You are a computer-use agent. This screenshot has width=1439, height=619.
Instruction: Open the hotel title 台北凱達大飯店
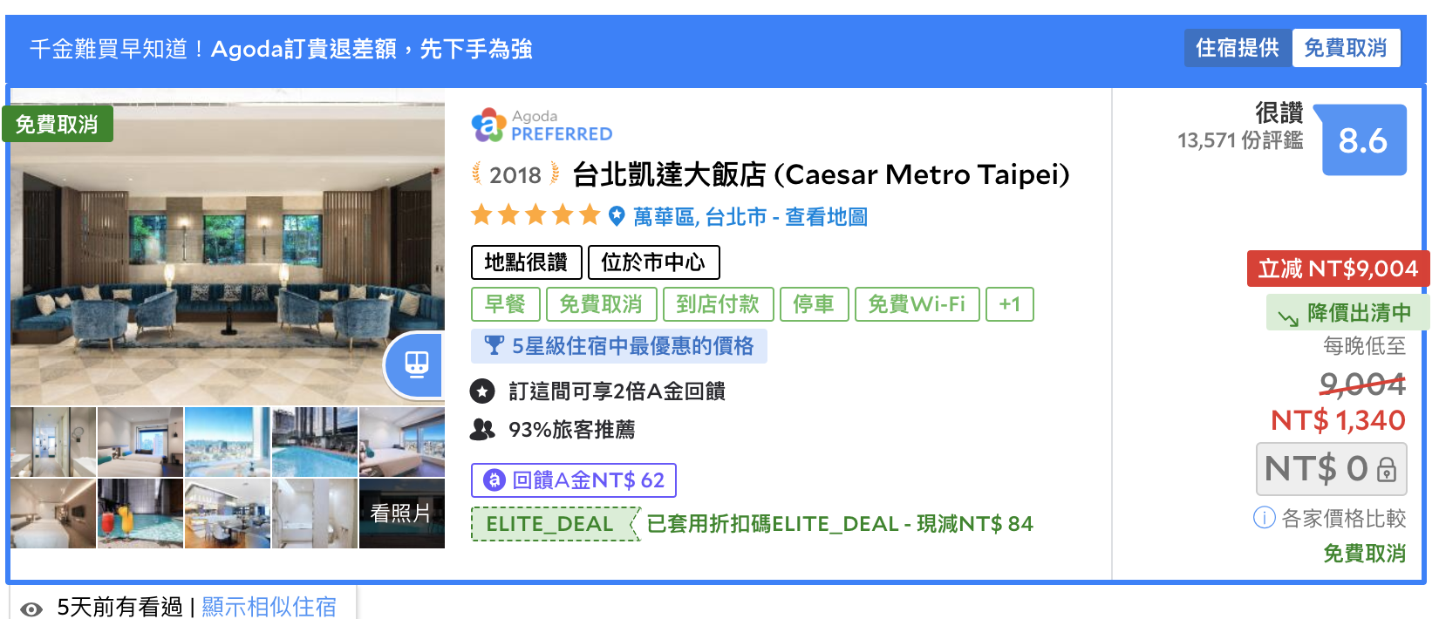[x=821, y=174]
